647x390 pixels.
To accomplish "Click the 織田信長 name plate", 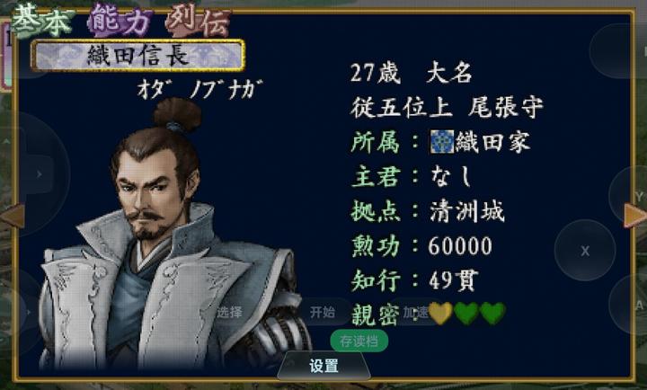I will pos(138,56).
